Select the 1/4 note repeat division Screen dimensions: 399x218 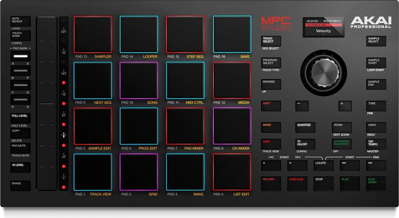point(64,177)
